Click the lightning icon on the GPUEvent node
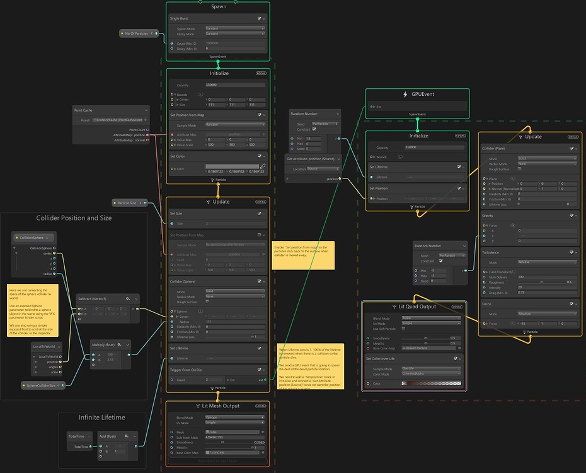Viewport: 586px width, 473px height. (x=405, y=94)
